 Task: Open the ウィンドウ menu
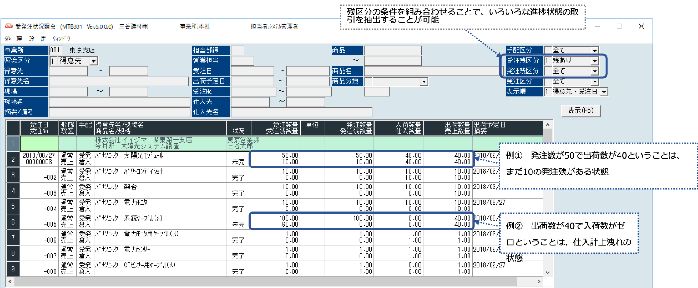pos(61,39)
